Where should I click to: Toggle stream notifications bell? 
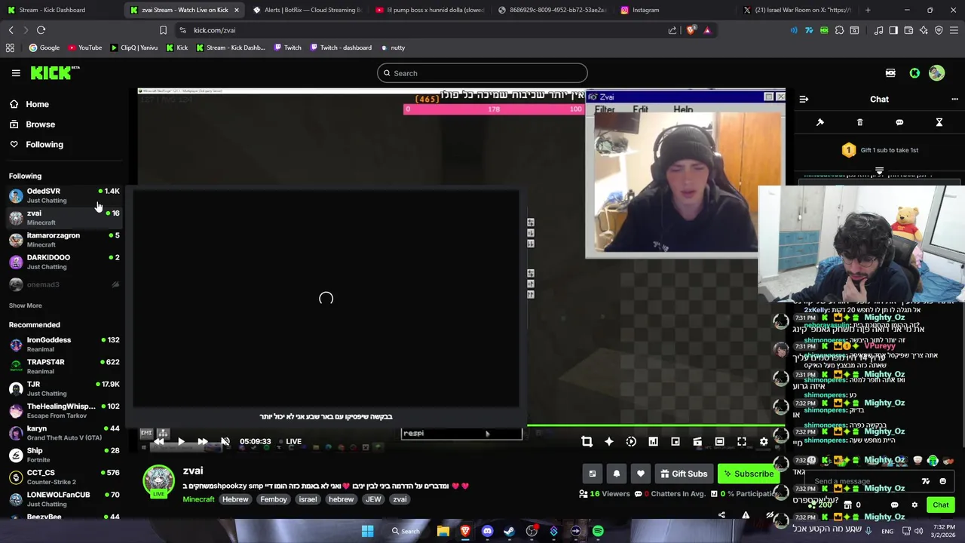click(x=616, y=474)
